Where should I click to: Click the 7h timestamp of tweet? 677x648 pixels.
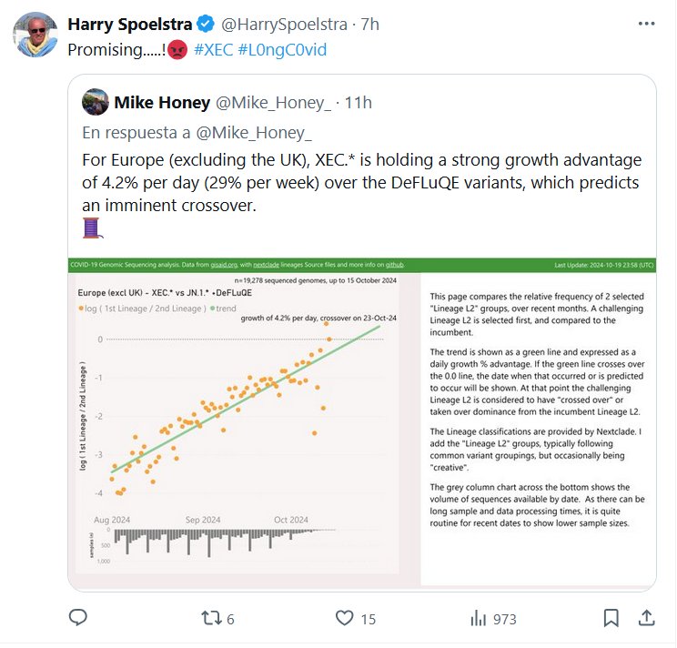pos(369,25)
